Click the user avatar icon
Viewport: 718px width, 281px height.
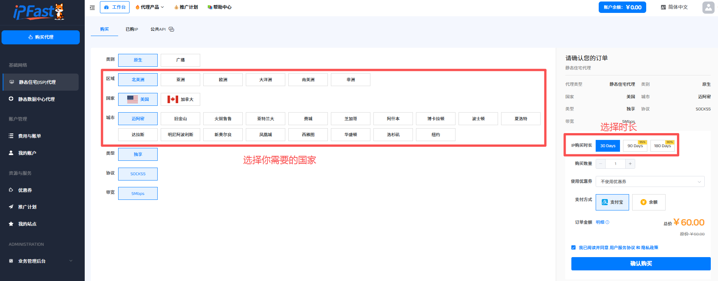(708, 7)
